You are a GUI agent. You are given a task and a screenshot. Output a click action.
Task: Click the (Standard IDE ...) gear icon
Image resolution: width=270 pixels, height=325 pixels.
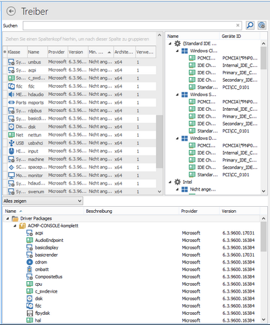(x=178, y=43)
